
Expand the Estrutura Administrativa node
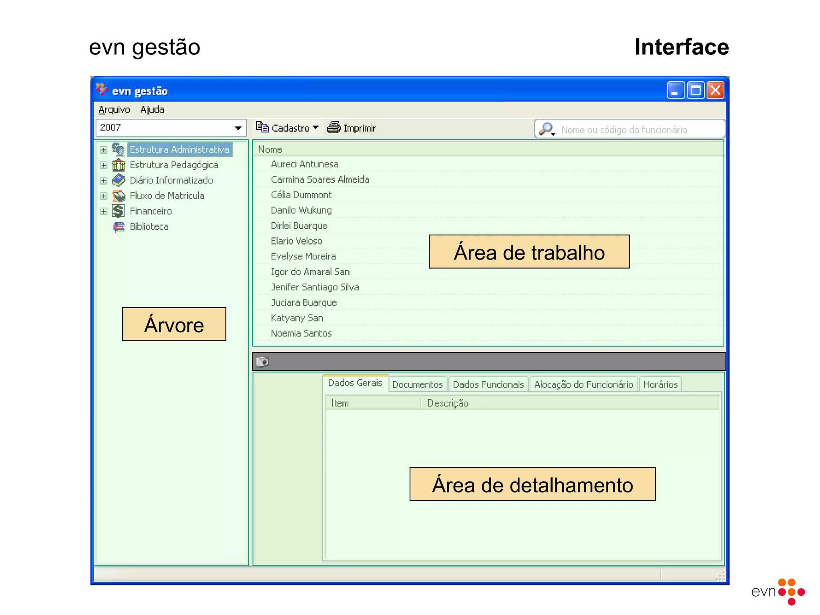104,150
